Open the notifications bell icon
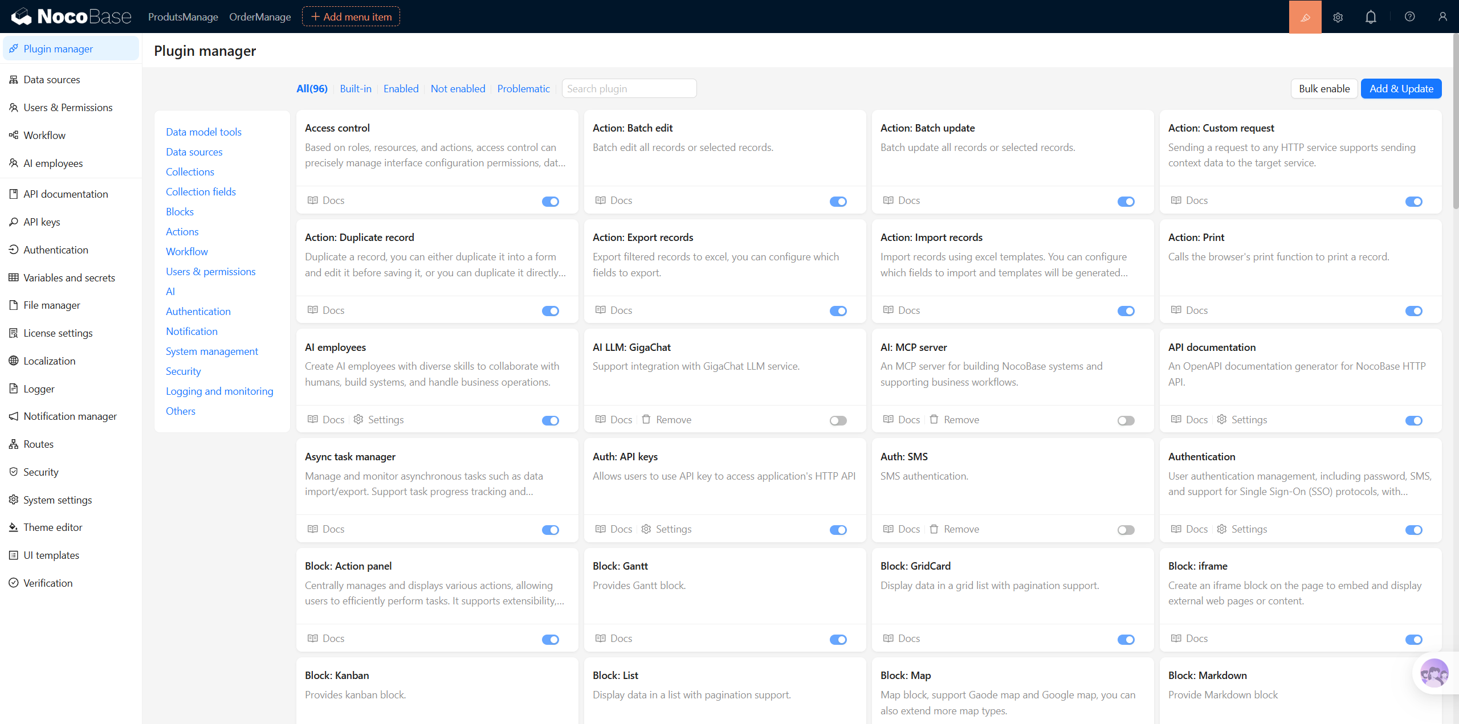The width and height of the screenshot is (1459, 724). point(1371,17)
